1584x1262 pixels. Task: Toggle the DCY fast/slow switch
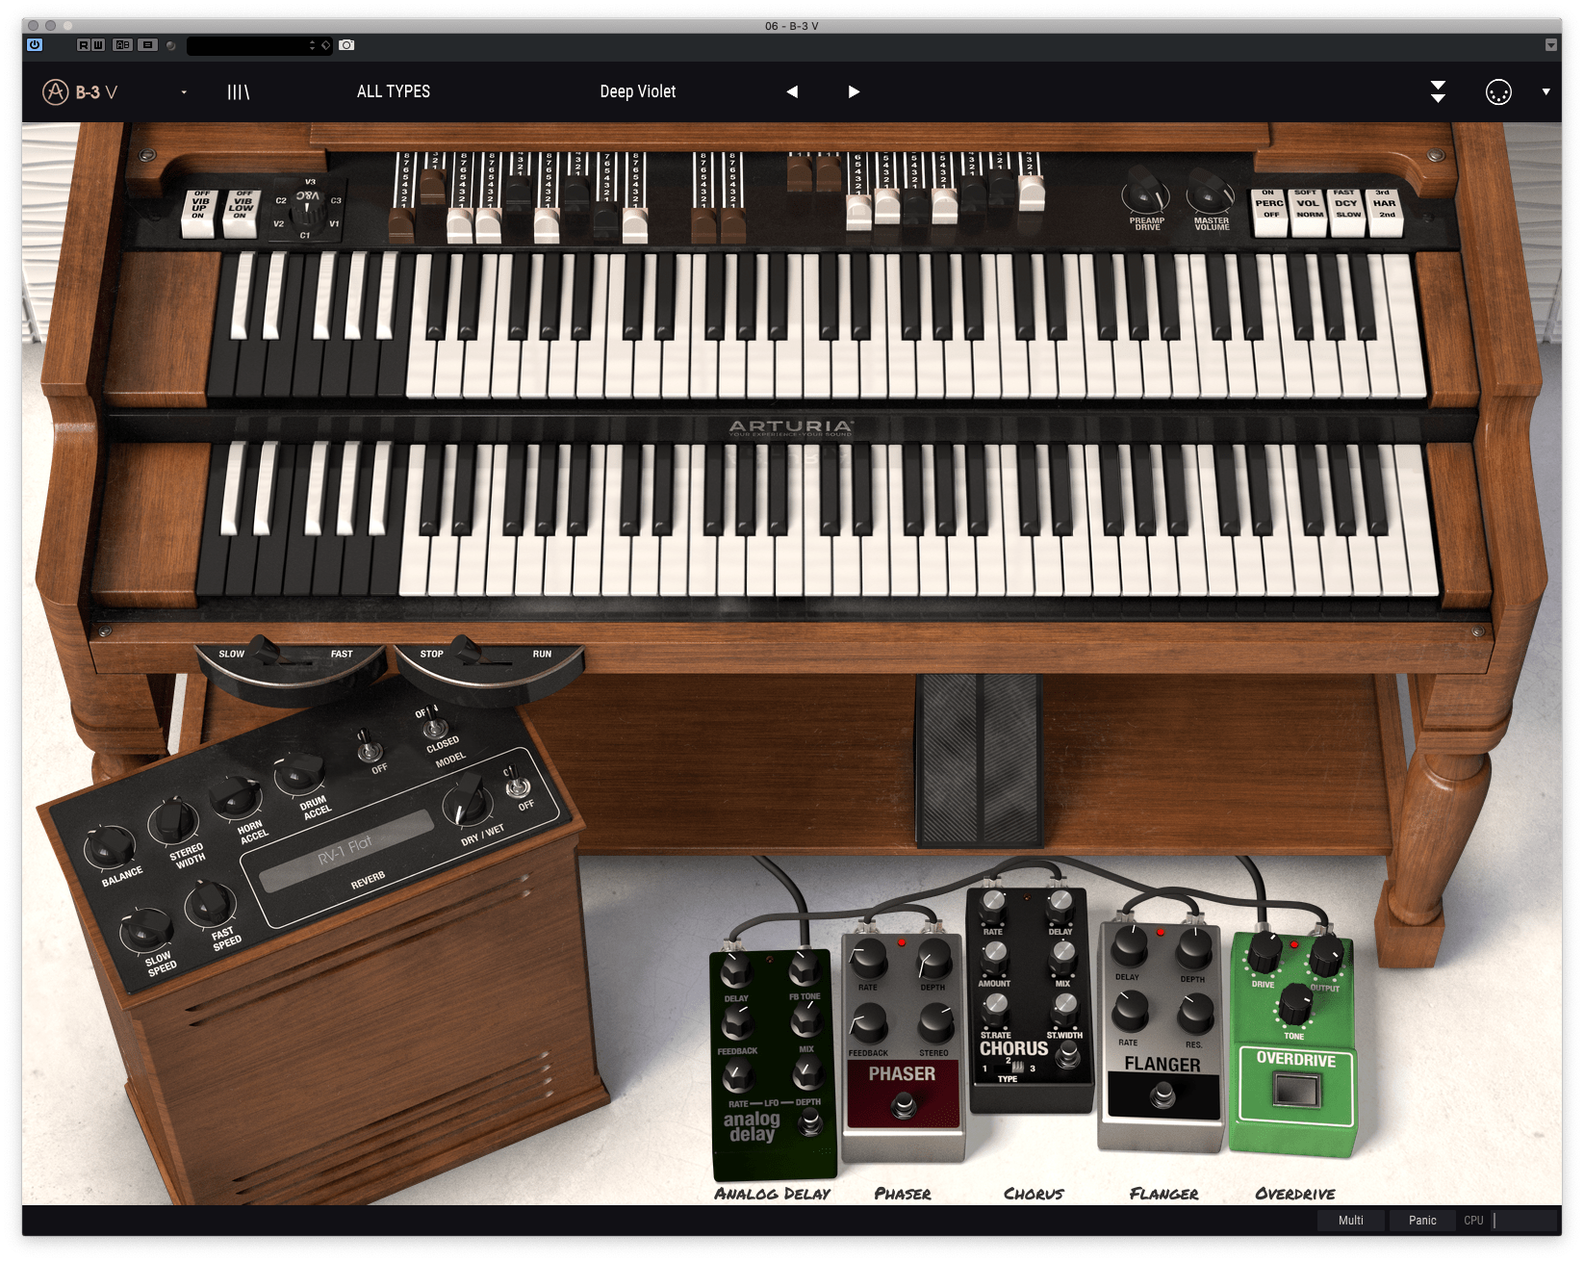[x=1346, y=212]
